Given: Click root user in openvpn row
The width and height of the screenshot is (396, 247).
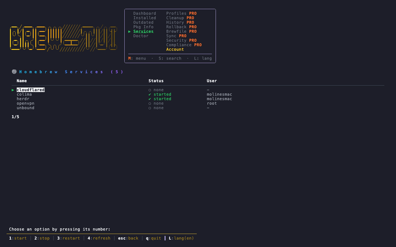Looking at the screenshot, I should point(212,103).
